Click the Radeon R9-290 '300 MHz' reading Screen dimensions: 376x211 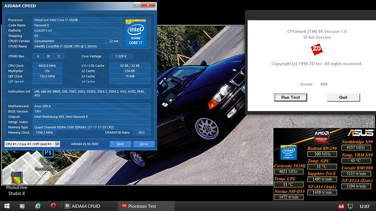pyautogui.click(x=322, y=154)
